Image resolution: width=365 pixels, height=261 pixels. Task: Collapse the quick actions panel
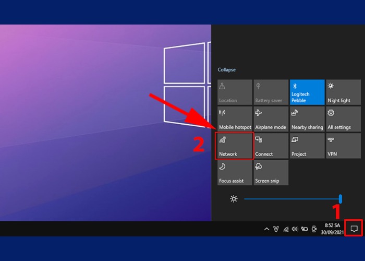point(227,69)
